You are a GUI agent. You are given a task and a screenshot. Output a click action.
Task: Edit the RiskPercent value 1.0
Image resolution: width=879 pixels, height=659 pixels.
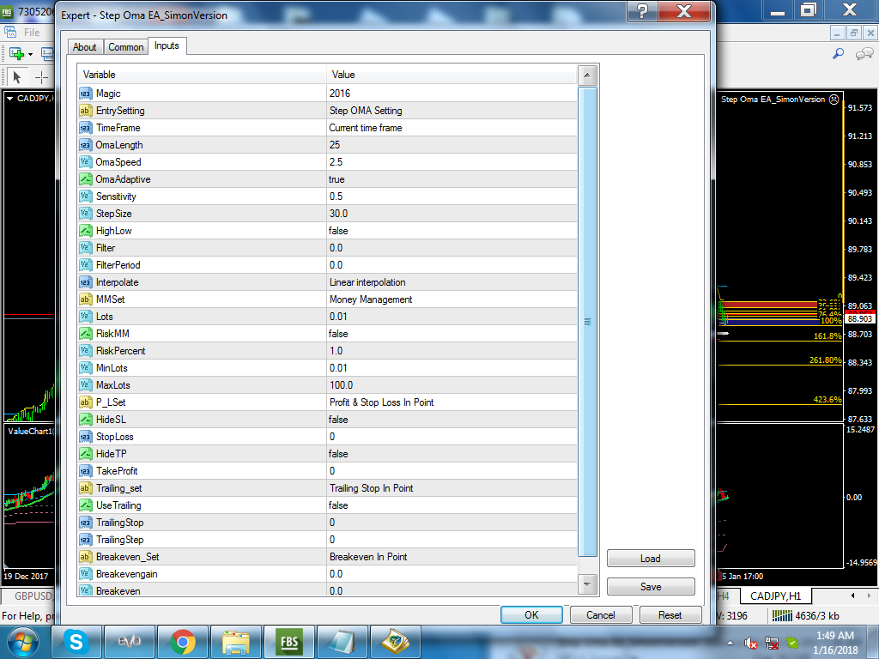coord(452,351)
